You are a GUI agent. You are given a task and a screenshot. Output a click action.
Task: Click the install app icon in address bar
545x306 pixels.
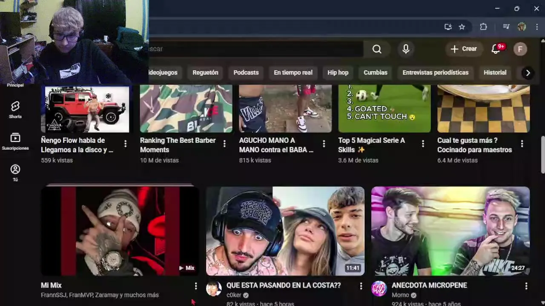448,27
